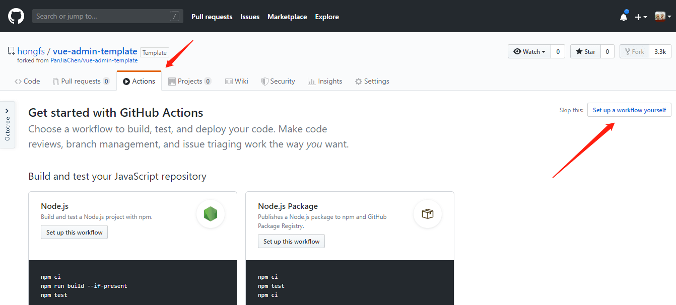The image size is (676, 305).
Task: Open the Wiki tab
Action: [236, 81]
